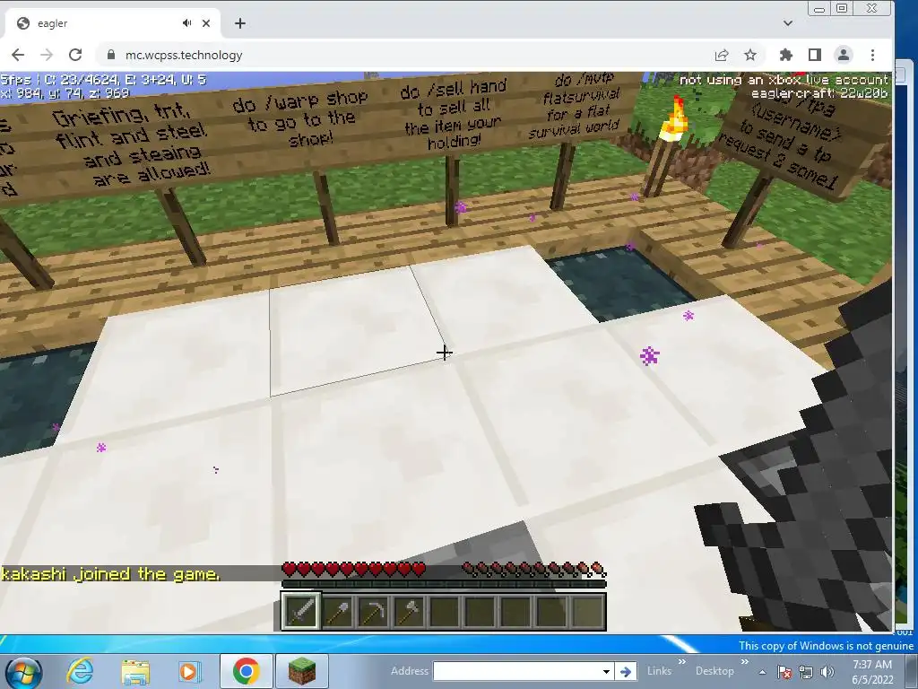The width and height of the screenshot is (918, 689).
Task: Reload the mc.wcpss.technology page
Action: (x=75, y=55)
